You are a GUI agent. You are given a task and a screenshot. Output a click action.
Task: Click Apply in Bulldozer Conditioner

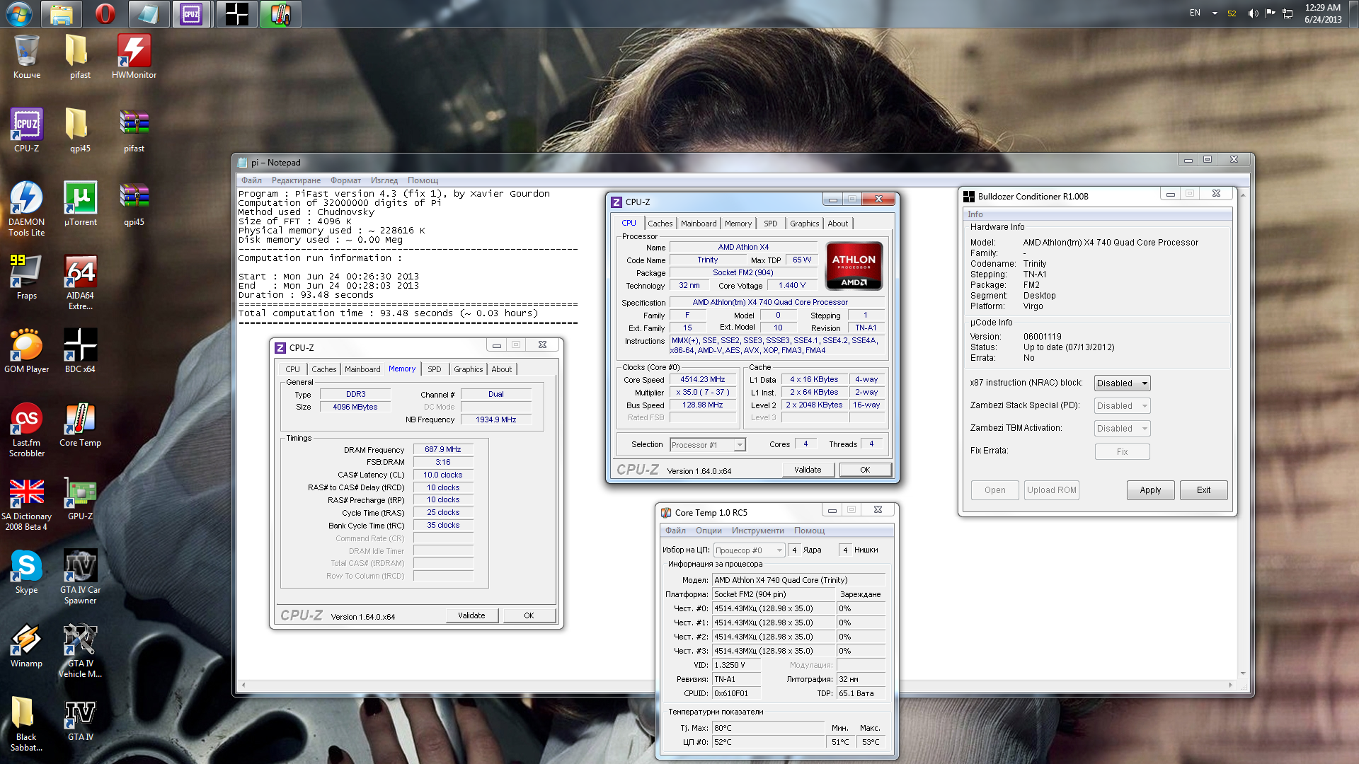click(x=1150, y=490)
